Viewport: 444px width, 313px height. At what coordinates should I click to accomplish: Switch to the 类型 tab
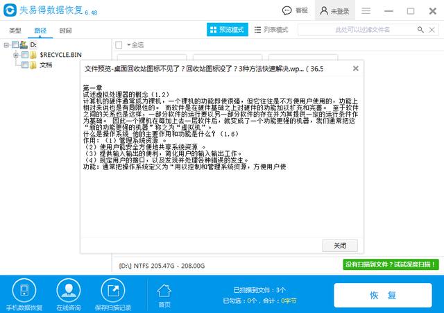click(15, 31)
